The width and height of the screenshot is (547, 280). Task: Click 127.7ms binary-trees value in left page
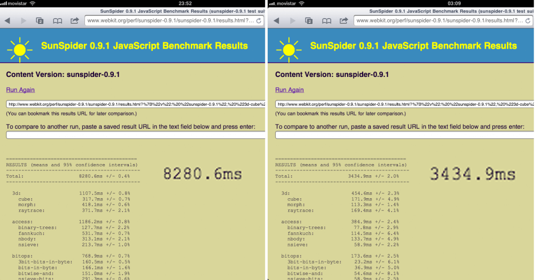point(92,228)
